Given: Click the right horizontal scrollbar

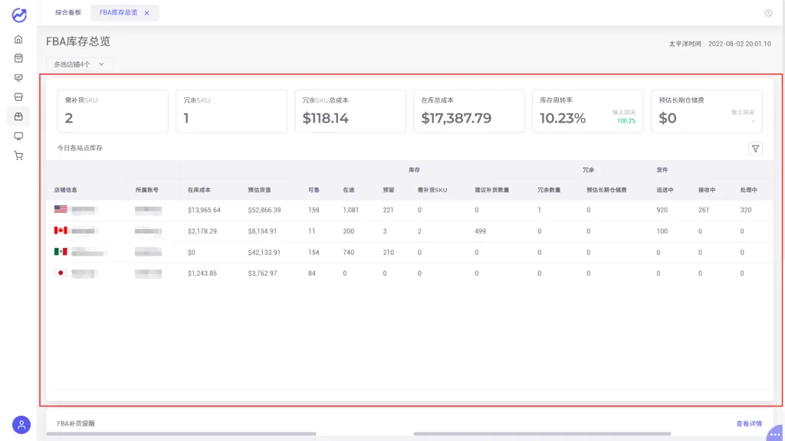Looking at the screenshot, I should point(542,434).
